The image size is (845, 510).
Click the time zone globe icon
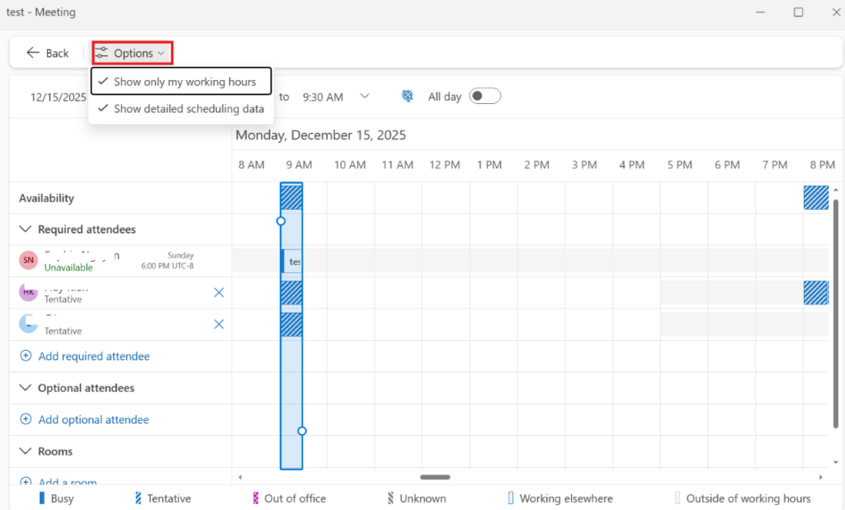408,96
